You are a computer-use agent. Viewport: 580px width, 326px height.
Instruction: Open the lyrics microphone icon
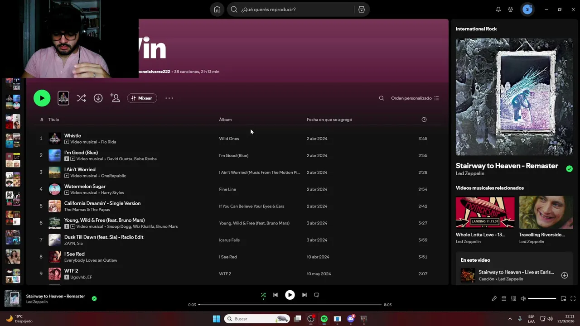click(x=494, y=299)
